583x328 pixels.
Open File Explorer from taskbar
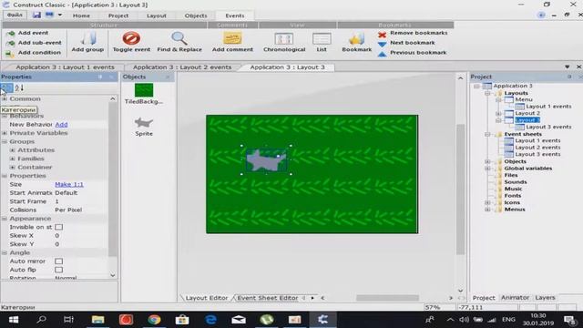pyautogui.click(x=97, y=320)
